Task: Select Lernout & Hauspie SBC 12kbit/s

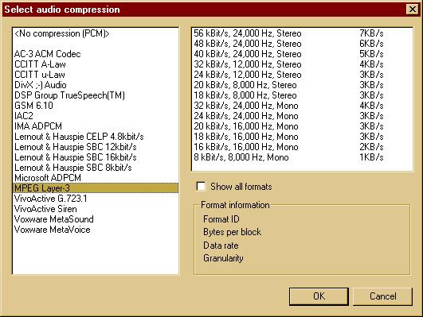Action: click(x=96, y=147)
